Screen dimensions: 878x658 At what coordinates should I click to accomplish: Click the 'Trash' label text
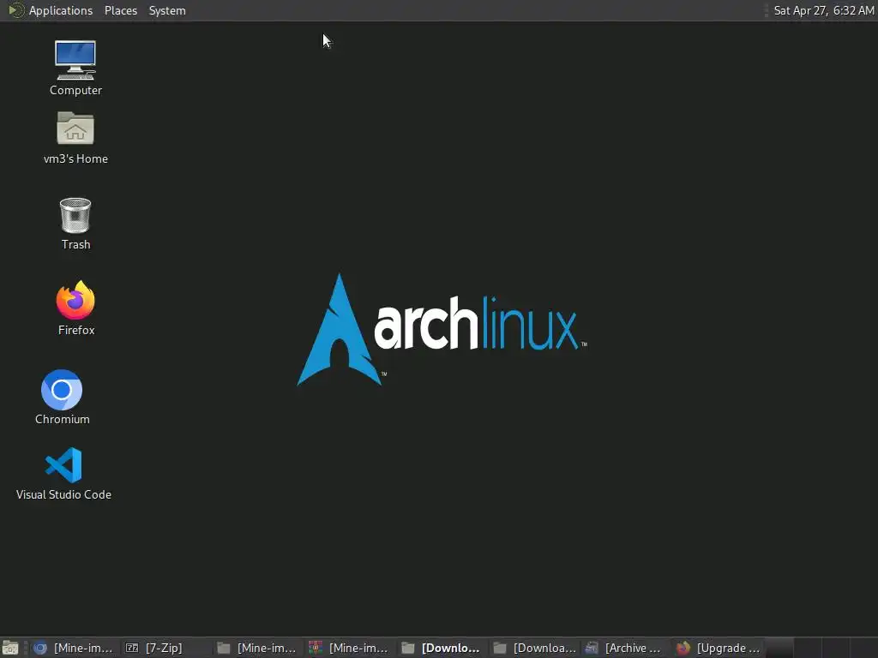click(x=75, y=244)
